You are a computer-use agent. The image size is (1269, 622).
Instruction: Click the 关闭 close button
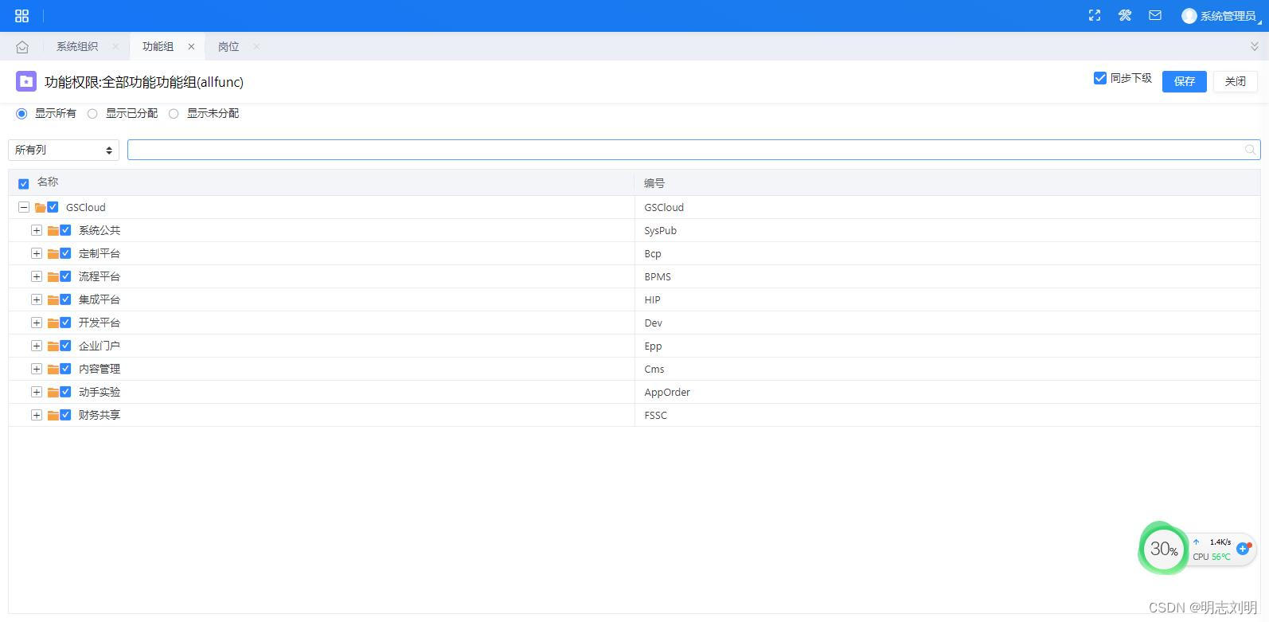(x=1235, y=81)
